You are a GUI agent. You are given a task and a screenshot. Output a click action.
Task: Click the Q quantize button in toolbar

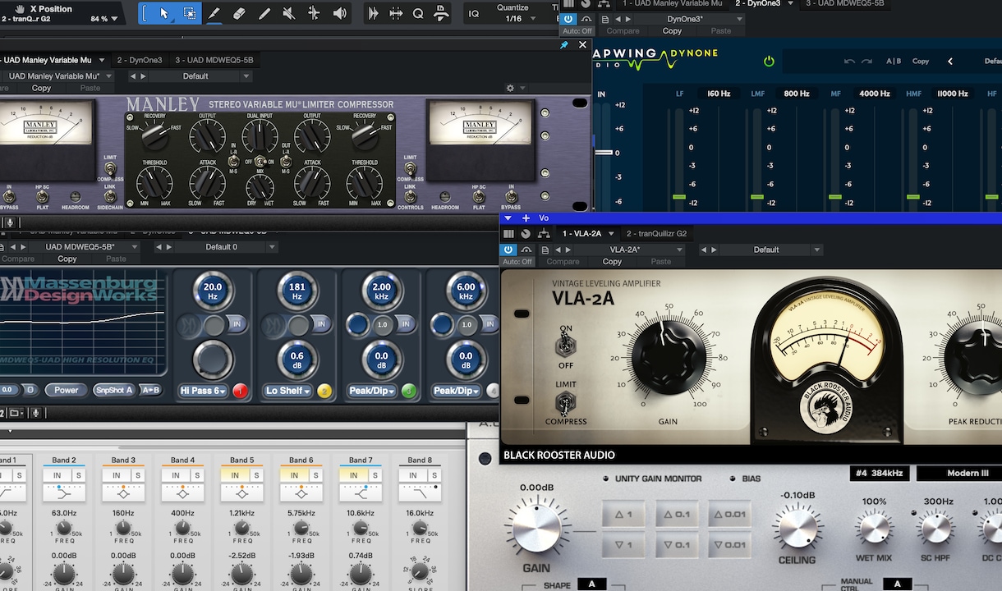click(418, 13)
